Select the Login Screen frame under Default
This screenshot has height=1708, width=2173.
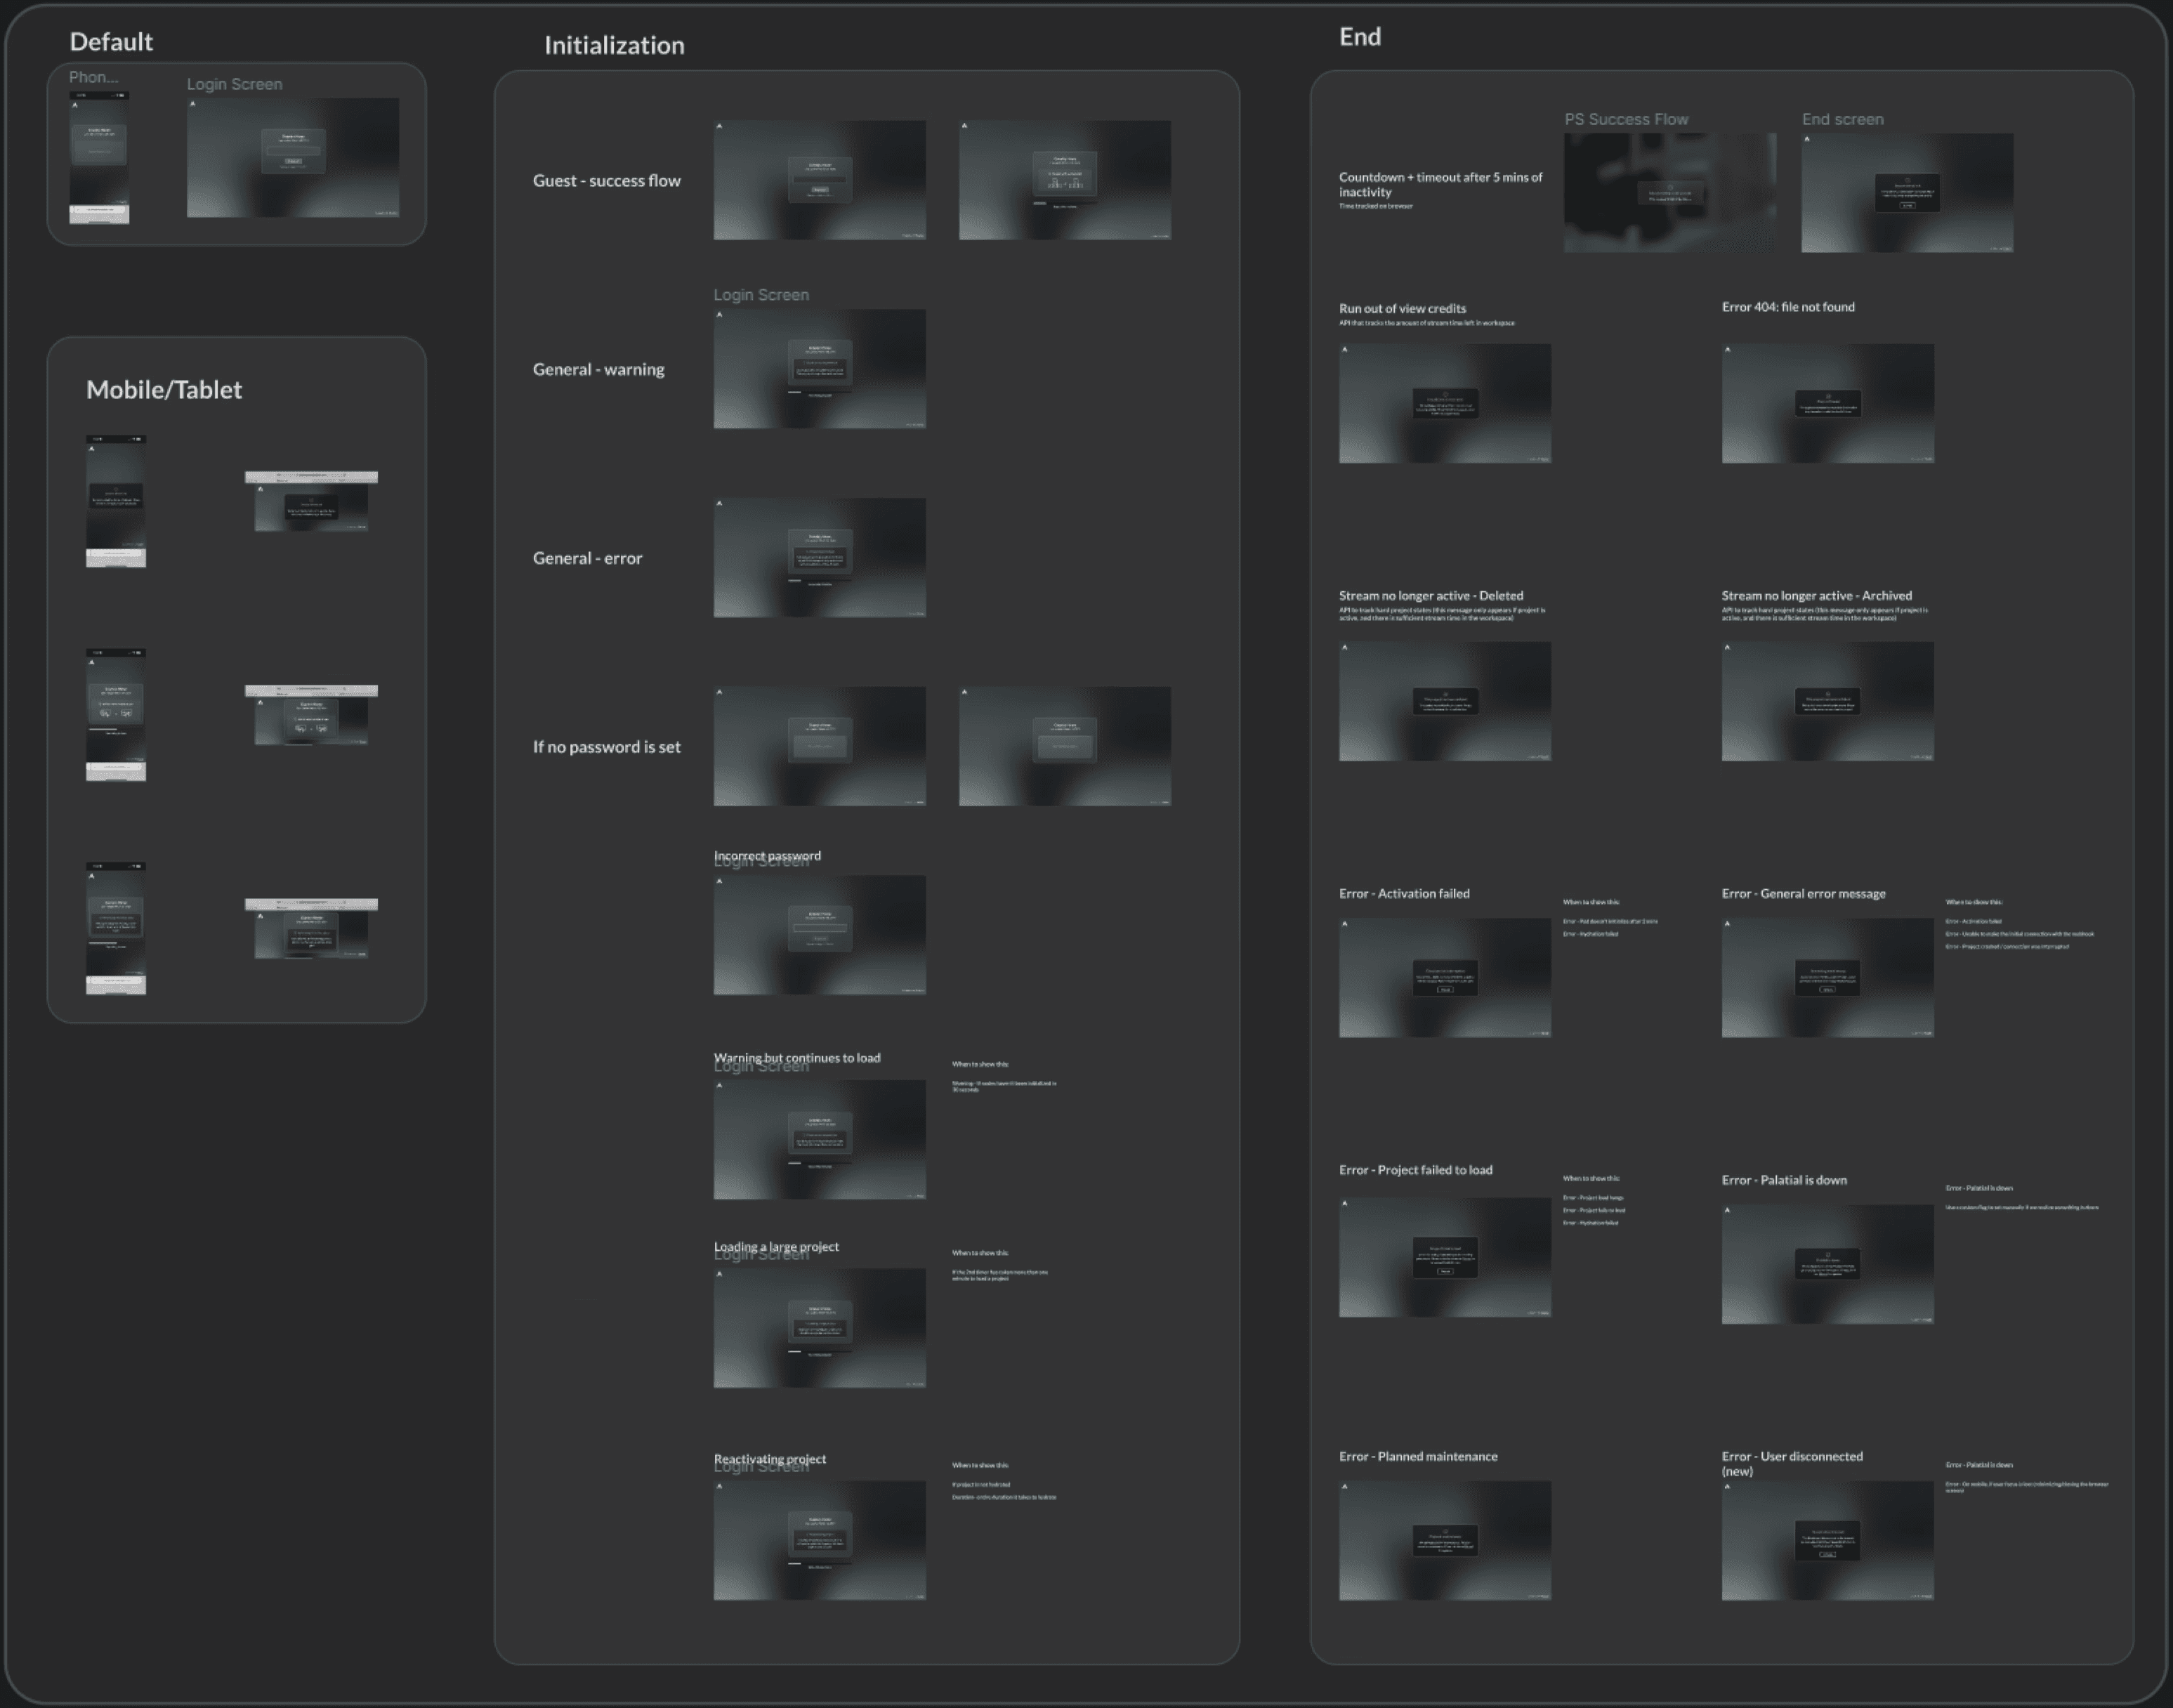pos(292,157)
